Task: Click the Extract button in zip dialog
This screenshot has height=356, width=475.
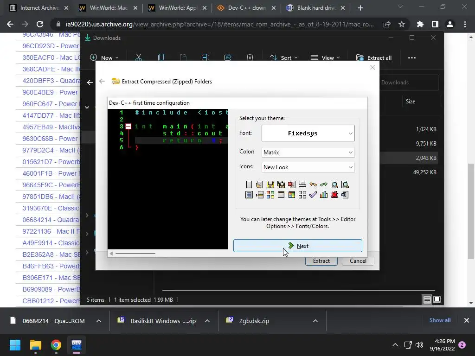Action: click(321, 261)
